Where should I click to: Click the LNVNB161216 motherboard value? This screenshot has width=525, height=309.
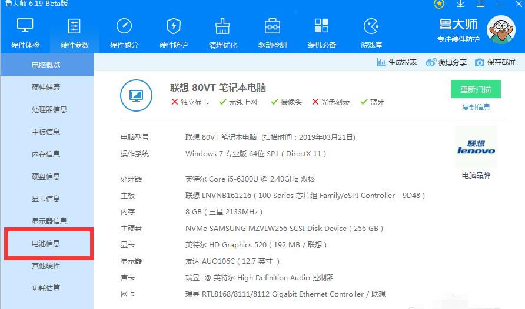tap(305, 196)
